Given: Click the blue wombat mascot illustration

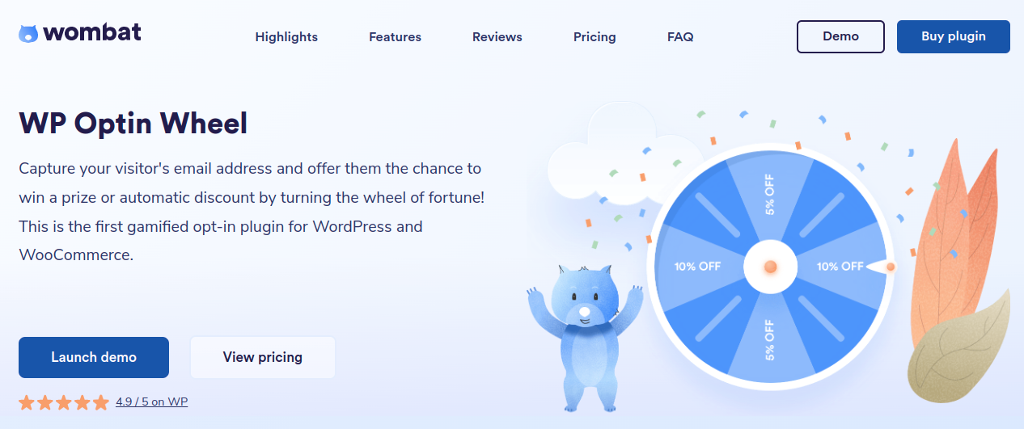Looking at the screenshot, I should [584, 330].
